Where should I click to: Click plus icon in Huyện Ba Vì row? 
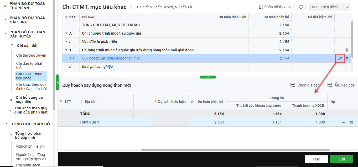(x=344, y=122)
